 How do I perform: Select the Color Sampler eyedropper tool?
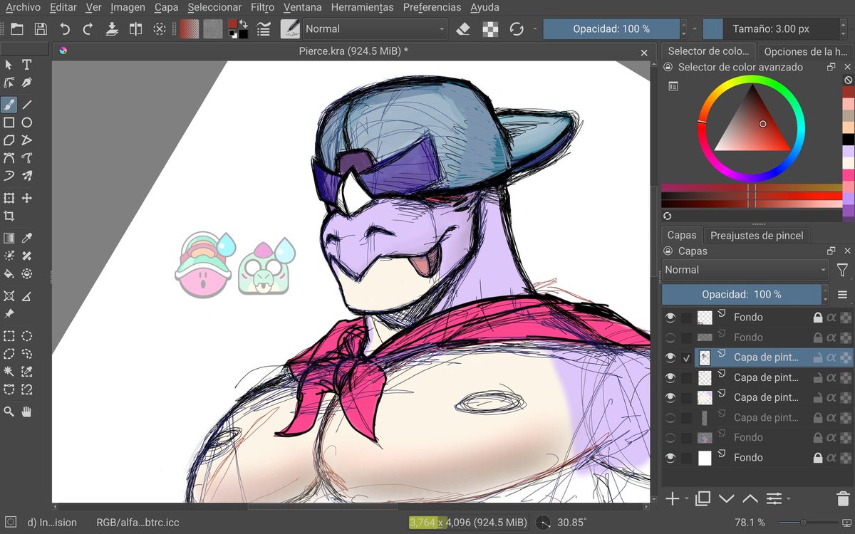click(x=26, y=238)
